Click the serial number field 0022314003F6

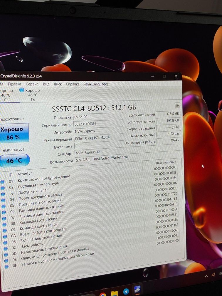click(98, 124)
